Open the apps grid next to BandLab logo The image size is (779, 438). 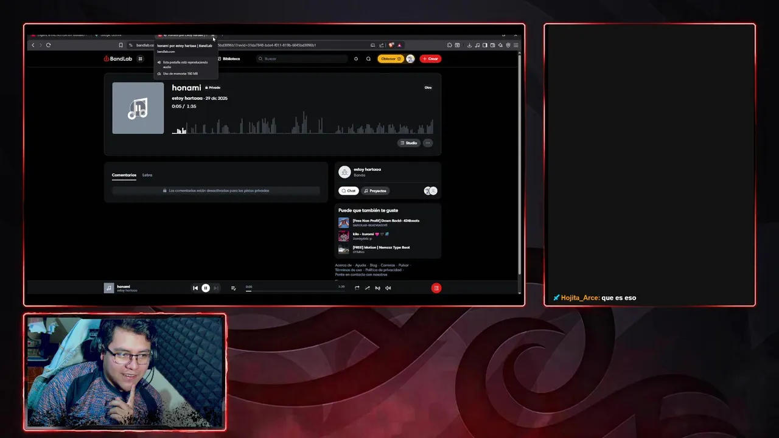point(140,59)
